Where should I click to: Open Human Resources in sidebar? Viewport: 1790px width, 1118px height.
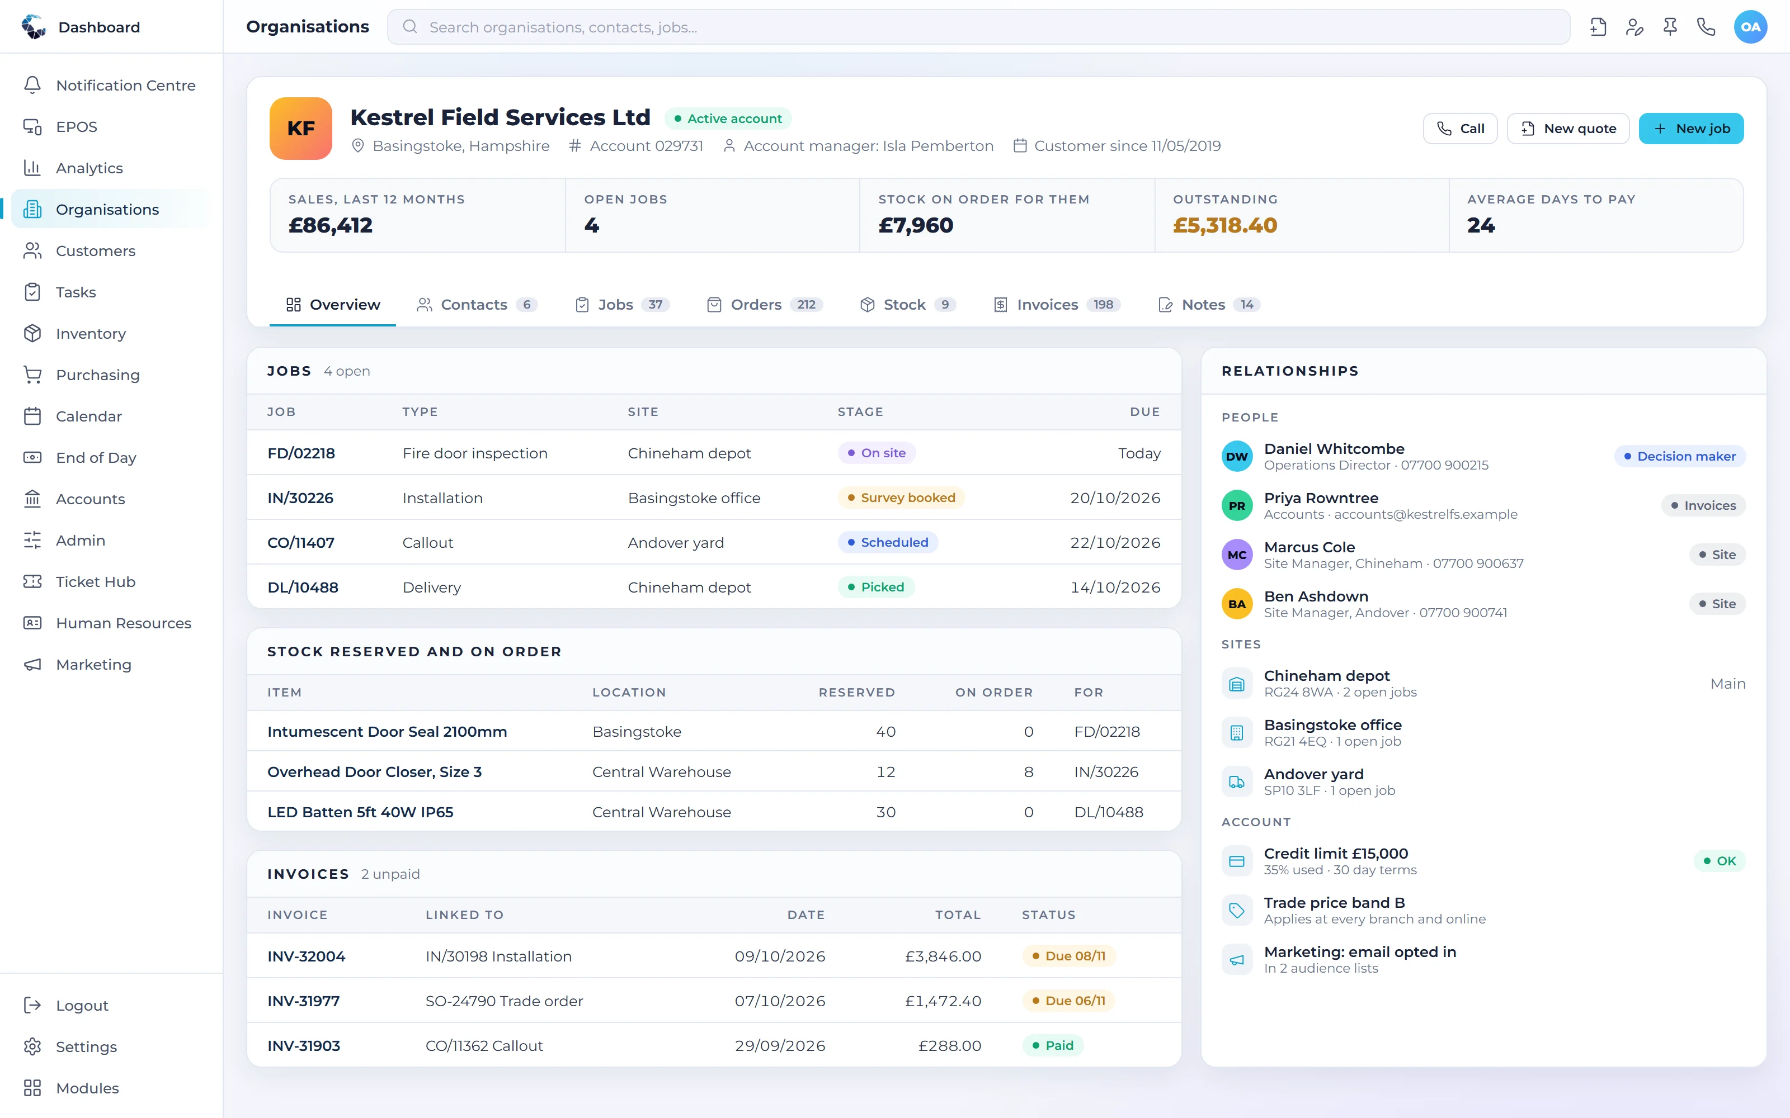click(x=111, y=623)
